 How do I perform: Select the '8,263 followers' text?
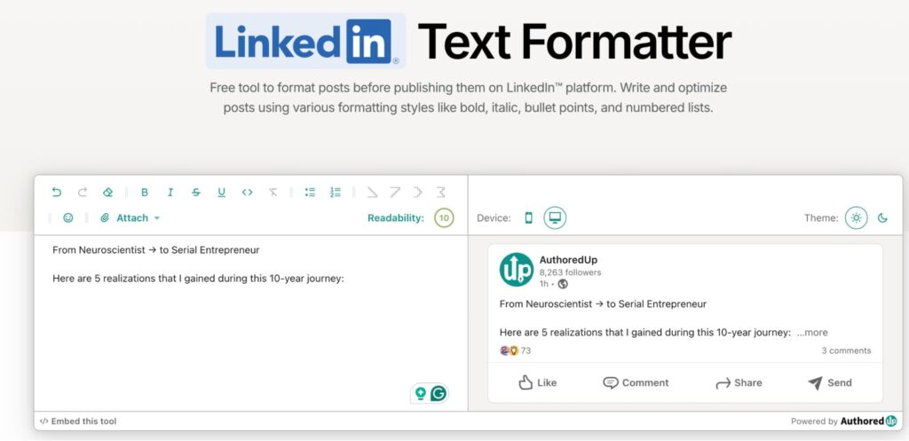click(570, 272)
